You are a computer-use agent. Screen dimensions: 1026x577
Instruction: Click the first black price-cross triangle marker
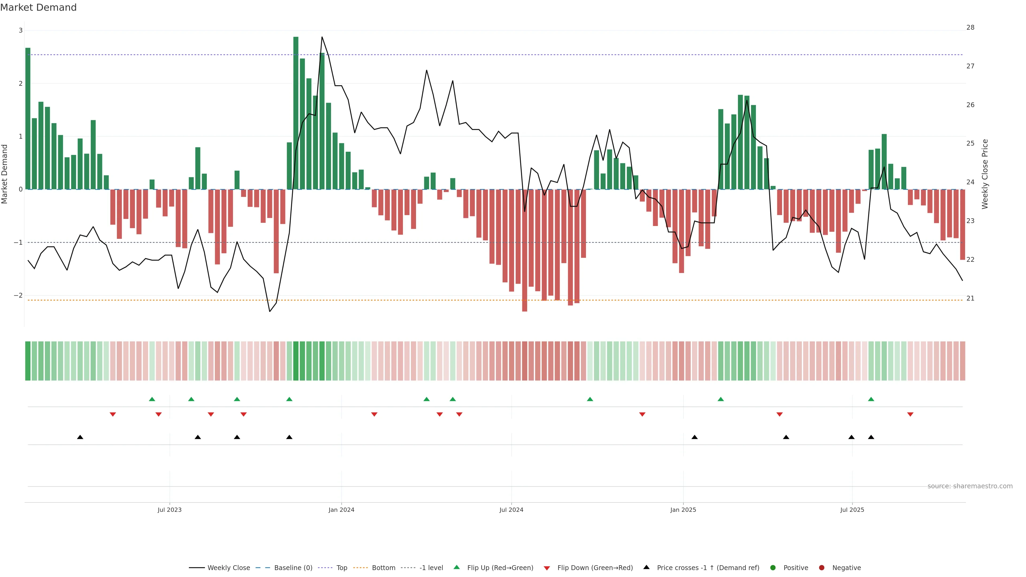80,437
